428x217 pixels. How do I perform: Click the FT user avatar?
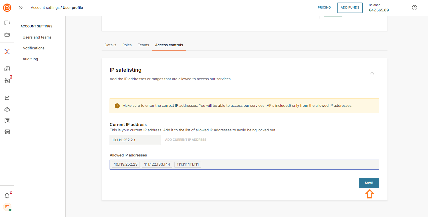[x=7, y=207]
